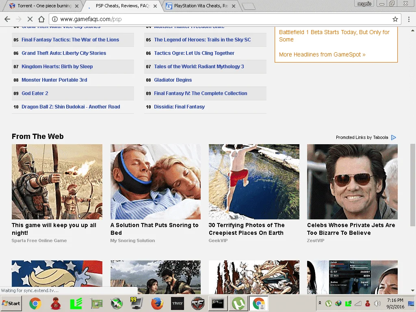Open the celebs private jets thumbnail

[352, 182]
